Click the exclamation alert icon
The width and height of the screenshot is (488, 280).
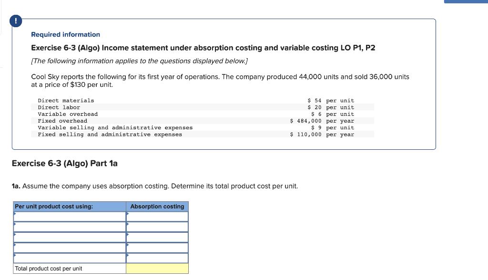(16, 21)
